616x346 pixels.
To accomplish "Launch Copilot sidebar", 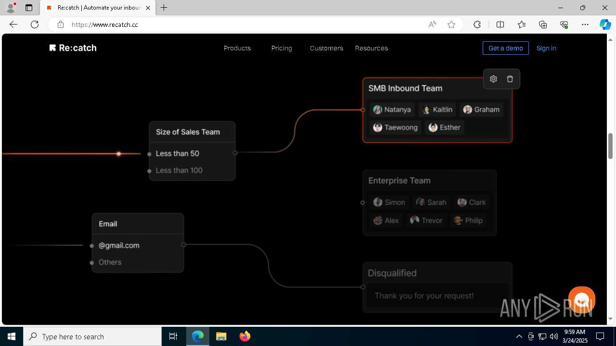I will click(605, 25).
